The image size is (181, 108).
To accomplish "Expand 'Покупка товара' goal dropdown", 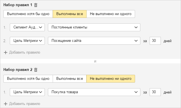I will click(94, 92).
